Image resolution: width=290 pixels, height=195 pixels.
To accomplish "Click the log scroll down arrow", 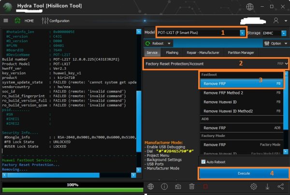I will [139, 170].
